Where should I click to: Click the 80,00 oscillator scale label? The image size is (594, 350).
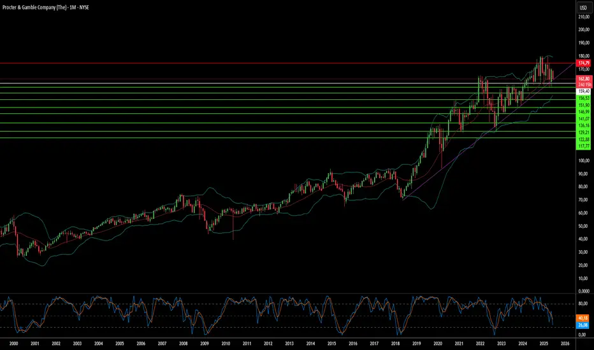pyautogui.click(x=584, y=304)
